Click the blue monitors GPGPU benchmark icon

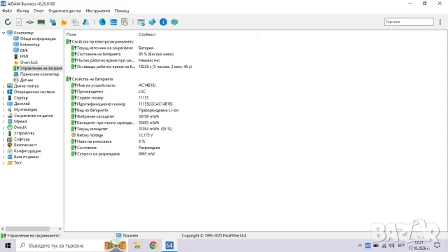coord(53,22)
